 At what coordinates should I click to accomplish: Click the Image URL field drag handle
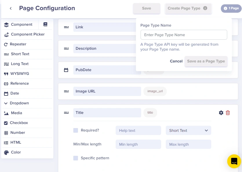[x=66, y=91]
